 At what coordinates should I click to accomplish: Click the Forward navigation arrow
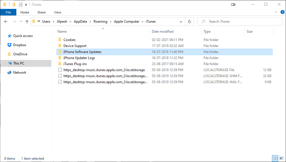14,22
